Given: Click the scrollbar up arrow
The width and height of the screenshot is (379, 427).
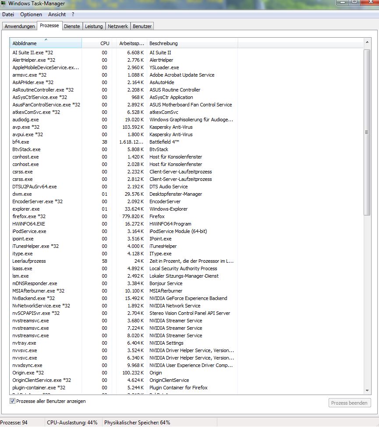Looking at the screenshot, I should point(367,42).
